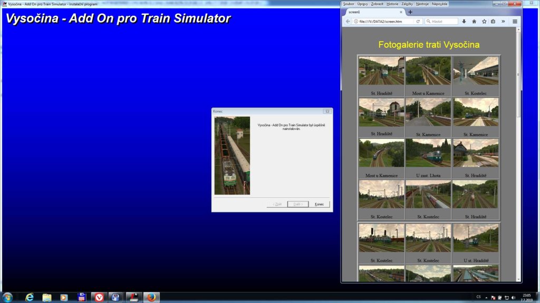Open first St. Hradiště thumbnail in top row

(x=381, y=70)
